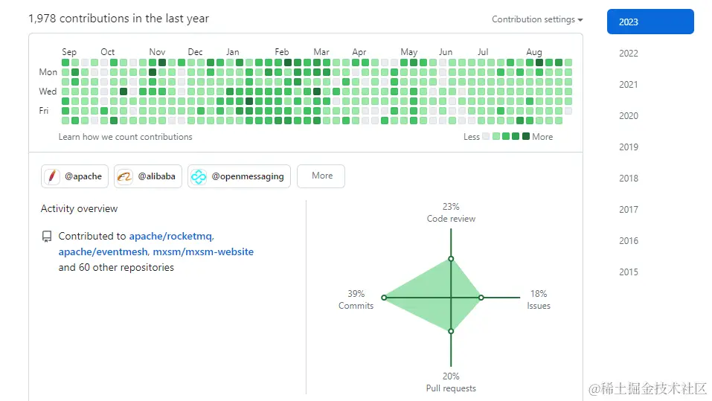Click the darkest green legend swatch

coord(526,136)
